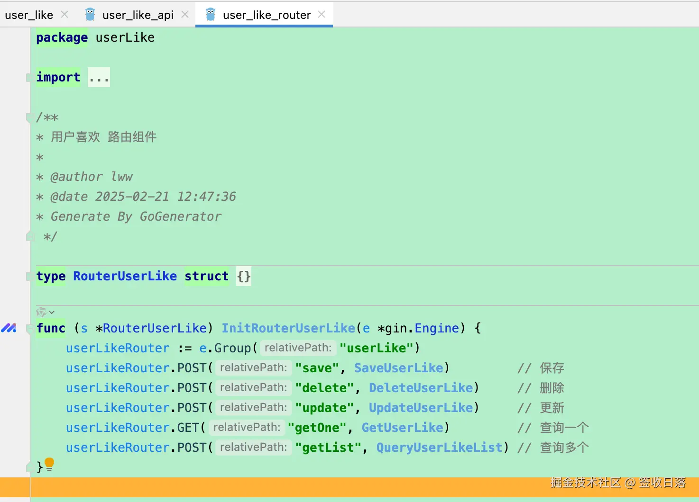Collapse the InitRouterUserLike function body
The width and height of the screenshot is (699, 502).
[x=29, y=328]
